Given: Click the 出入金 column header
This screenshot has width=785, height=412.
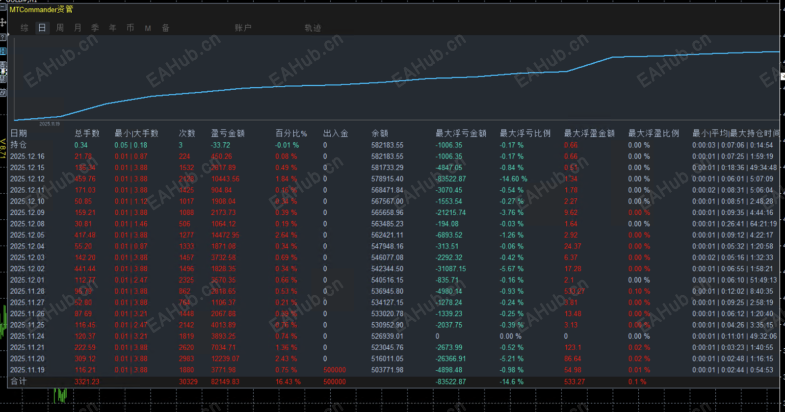Looking at the screenshot, I should [336, 133].
